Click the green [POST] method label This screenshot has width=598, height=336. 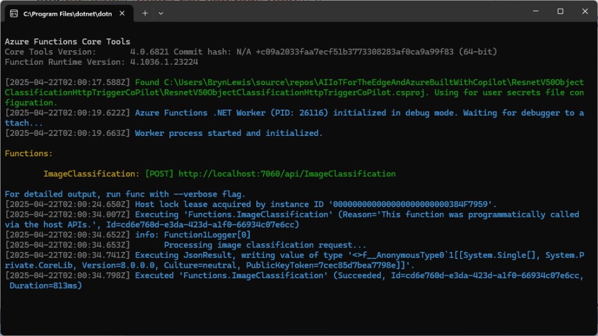click(159, 174)
